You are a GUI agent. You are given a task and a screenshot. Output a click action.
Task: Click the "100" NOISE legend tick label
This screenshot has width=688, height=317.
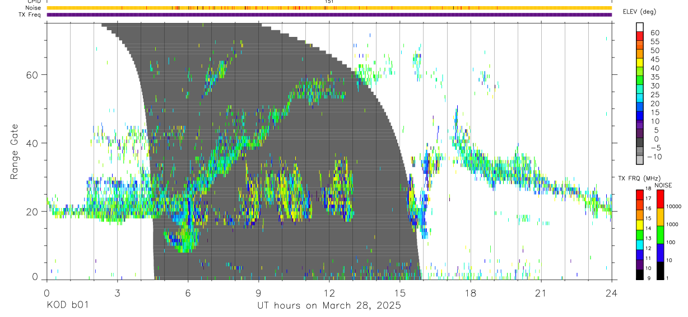tap(671, 242)
